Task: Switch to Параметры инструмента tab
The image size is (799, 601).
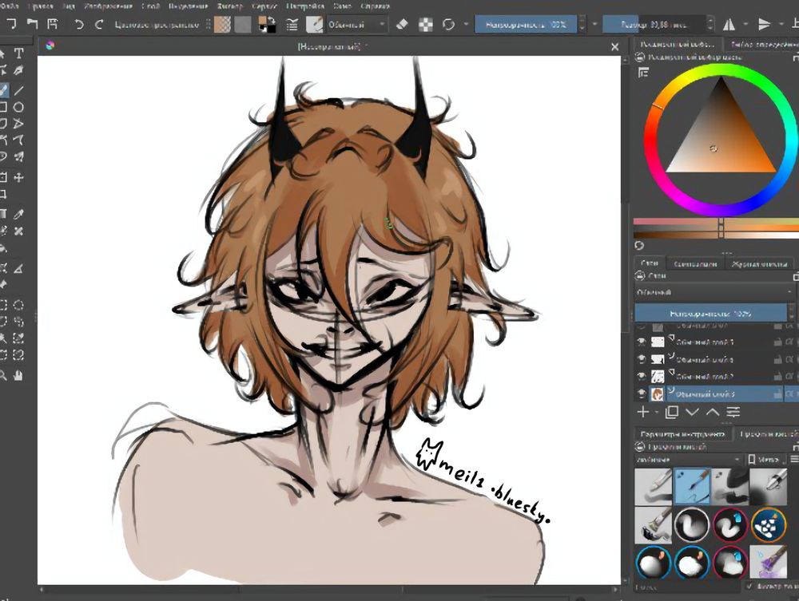Action: (x=682, y=434)
